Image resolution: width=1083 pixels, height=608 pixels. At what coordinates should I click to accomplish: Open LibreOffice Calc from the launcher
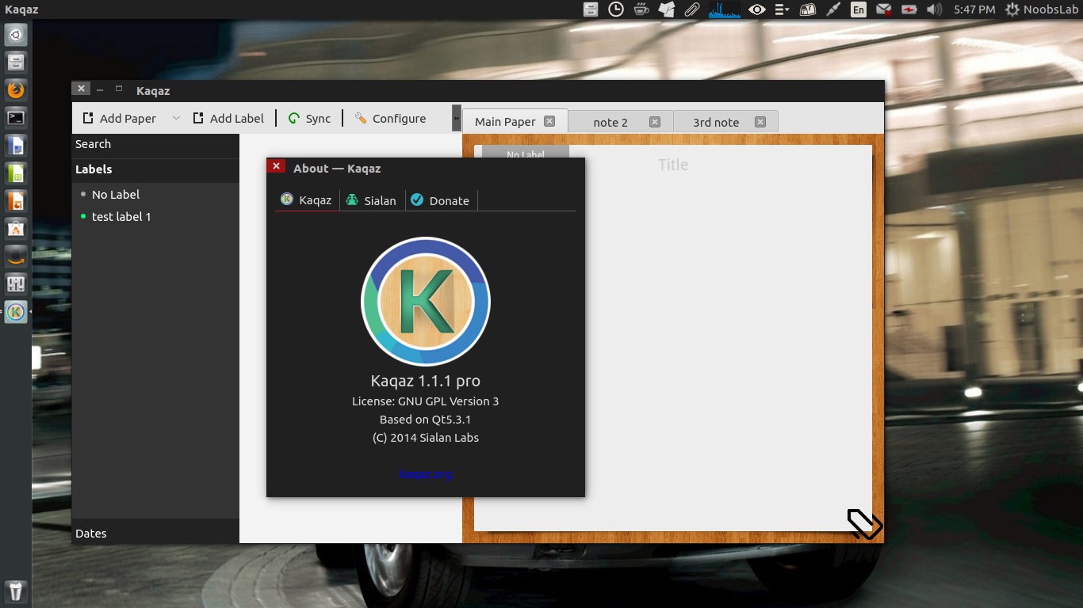(x=17, y=173)
